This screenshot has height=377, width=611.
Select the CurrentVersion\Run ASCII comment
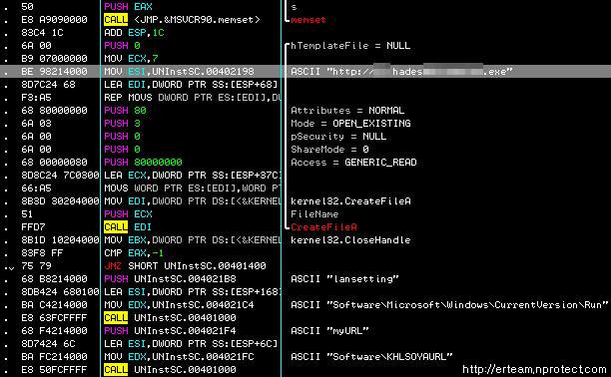(x=449, y=304)
